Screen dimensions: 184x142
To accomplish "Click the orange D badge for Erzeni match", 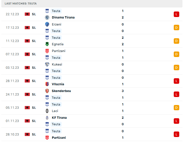I will click(176, 27).
